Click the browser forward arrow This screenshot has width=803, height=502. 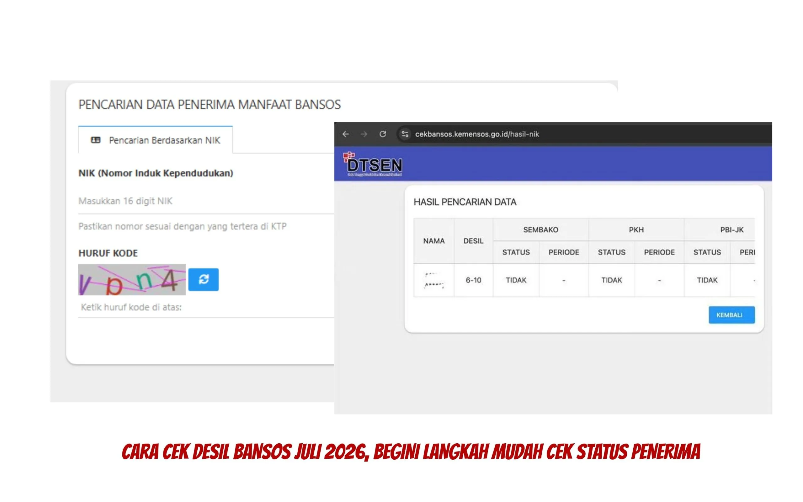364,134
